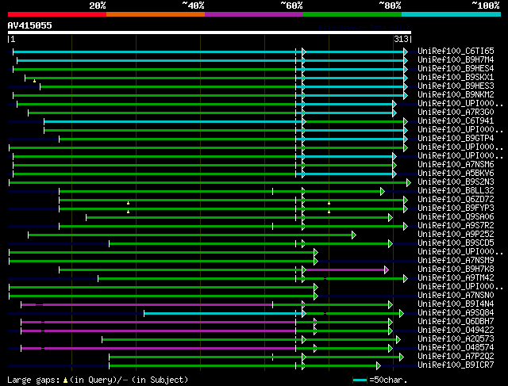Click the cyan ~100% identity legend segment

[x=451, y=14]
